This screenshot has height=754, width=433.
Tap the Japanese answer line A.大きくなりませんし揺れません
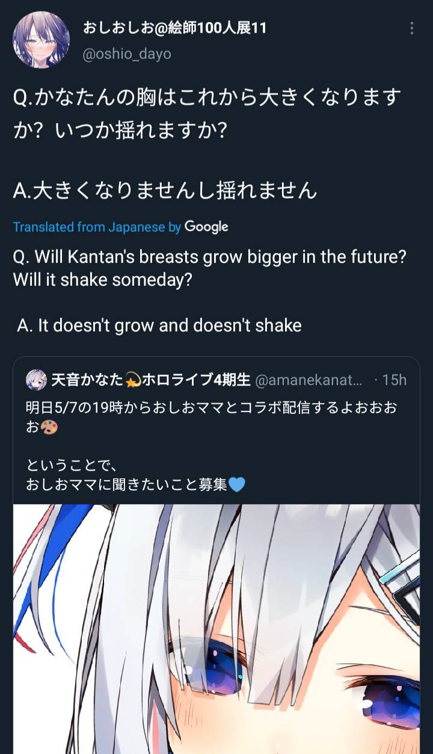pyautogui.click(x=165, y=191)
